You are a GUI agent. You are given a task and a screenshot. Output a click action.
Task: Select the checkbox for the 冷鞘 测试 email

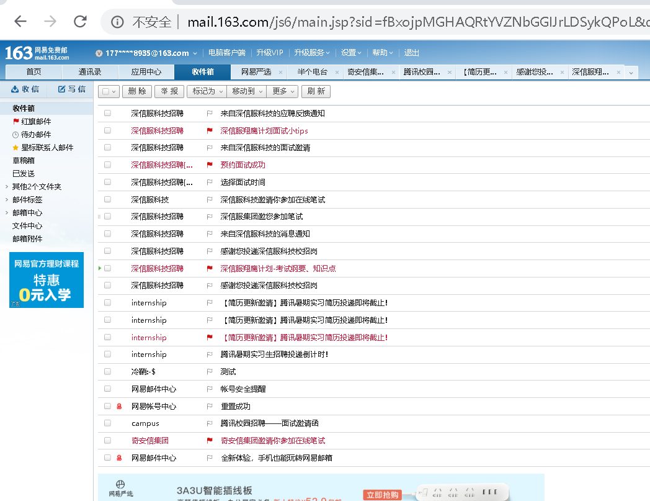(107, 371)
